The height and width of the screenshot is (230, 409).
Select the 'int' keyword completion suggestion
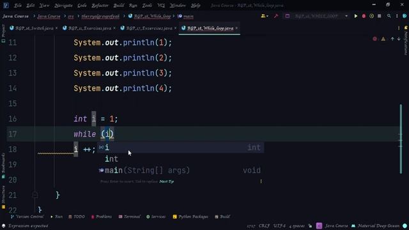(x=180, y=159)
